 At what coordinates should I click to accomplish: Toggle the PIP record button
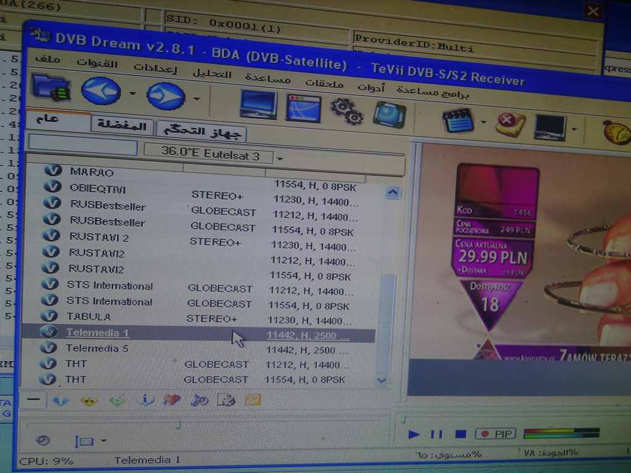[x=496, y=434]
